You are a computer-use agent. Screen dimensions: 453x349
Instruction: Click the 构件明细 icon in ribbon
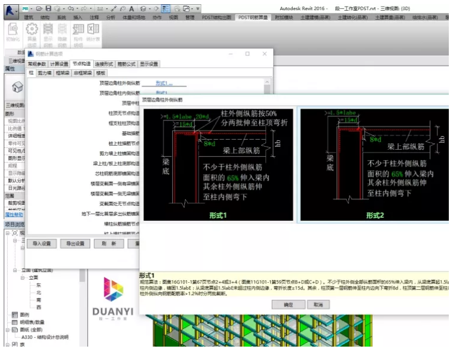point(78,30)
